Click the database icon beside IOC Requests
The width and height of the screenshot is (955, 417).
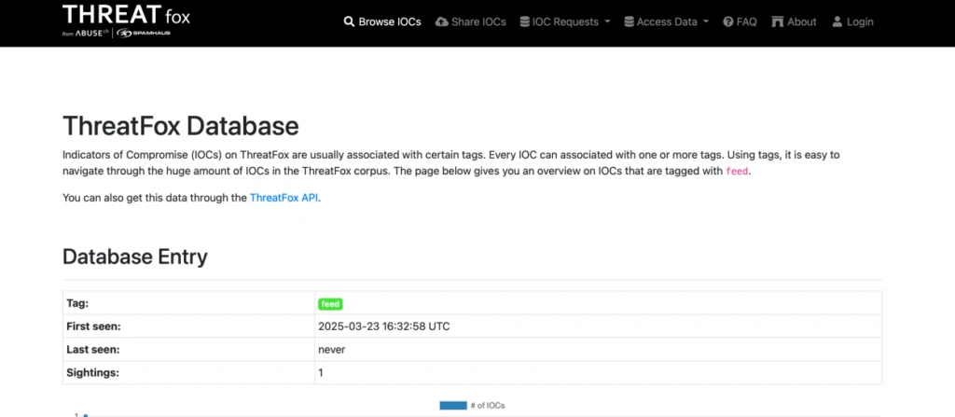point(524,22)
